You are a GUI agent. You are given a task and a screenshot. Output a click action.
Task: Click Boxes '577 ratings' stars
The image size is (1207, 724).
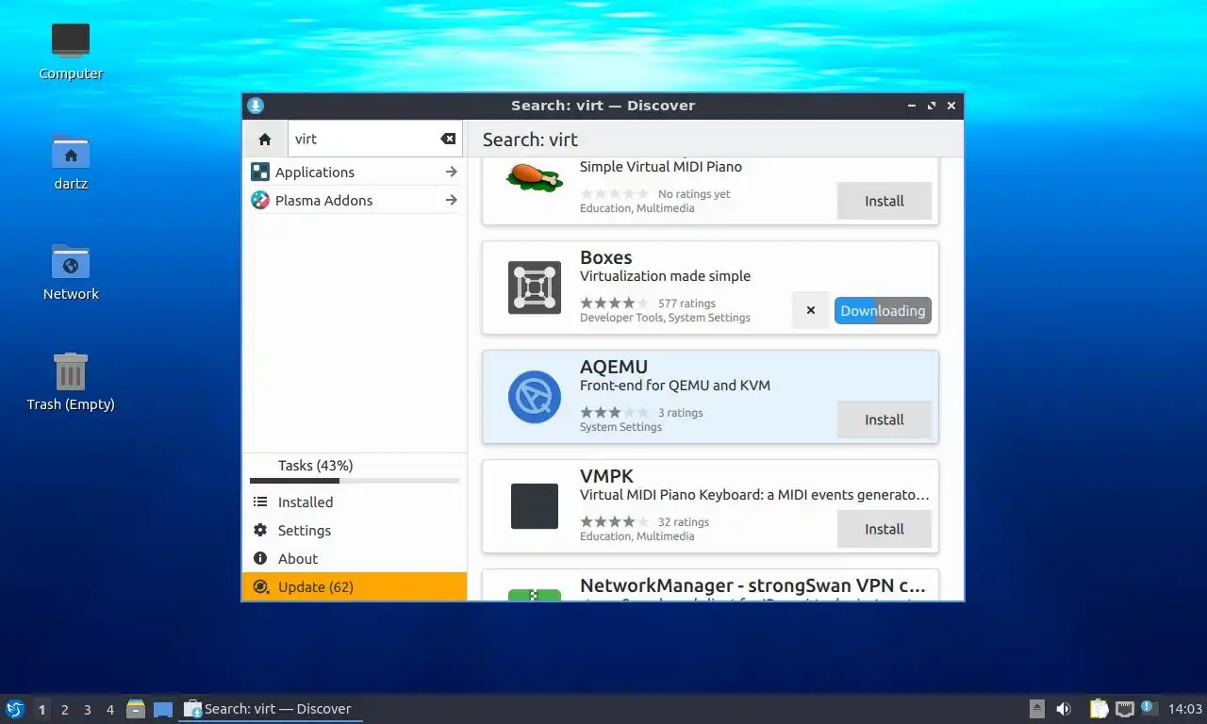click(614, 304)
